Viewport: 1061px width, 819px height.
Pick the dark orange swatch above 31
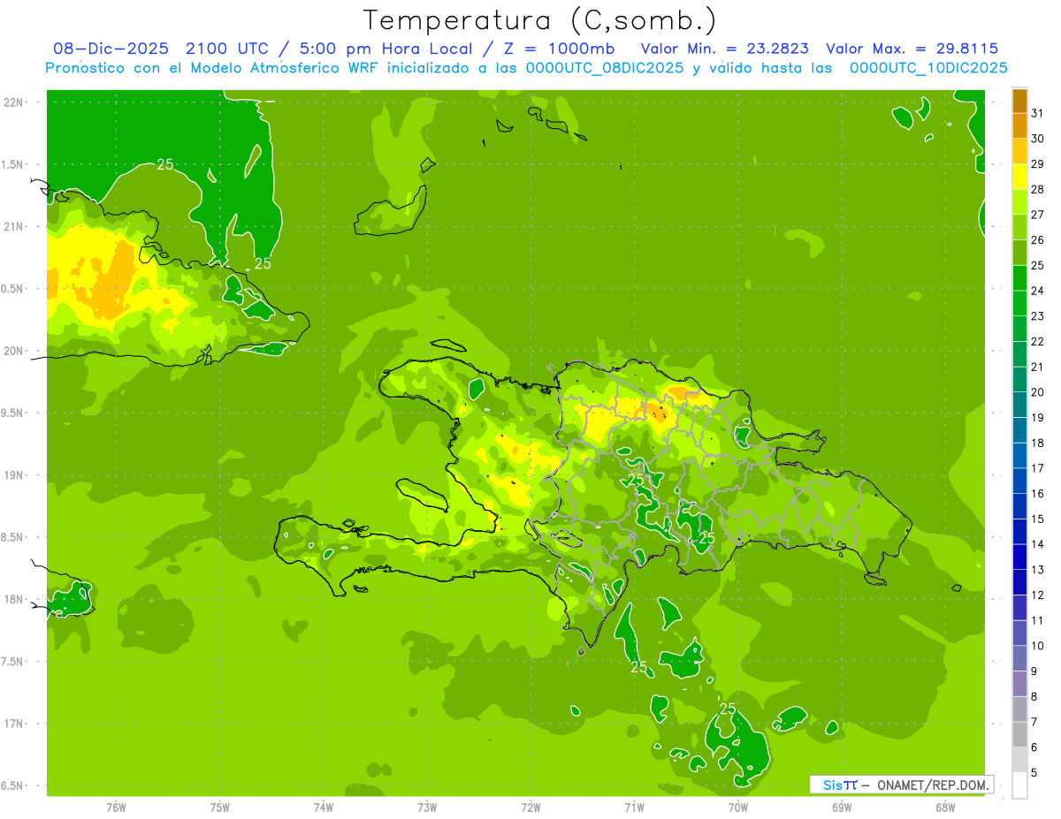[1019, 101]
